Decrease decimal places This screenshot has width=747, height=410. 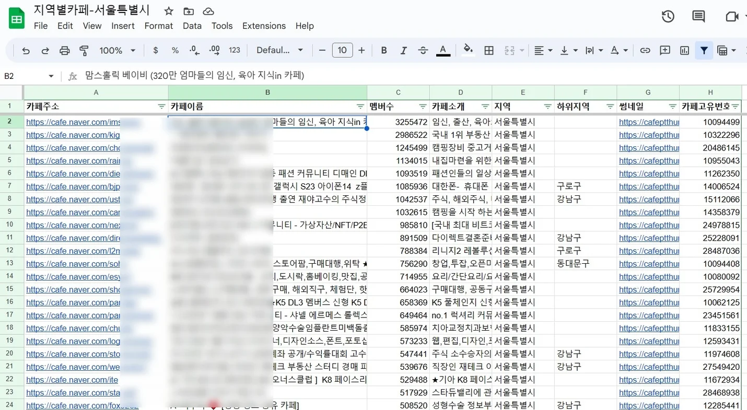[x=194, y=51]
